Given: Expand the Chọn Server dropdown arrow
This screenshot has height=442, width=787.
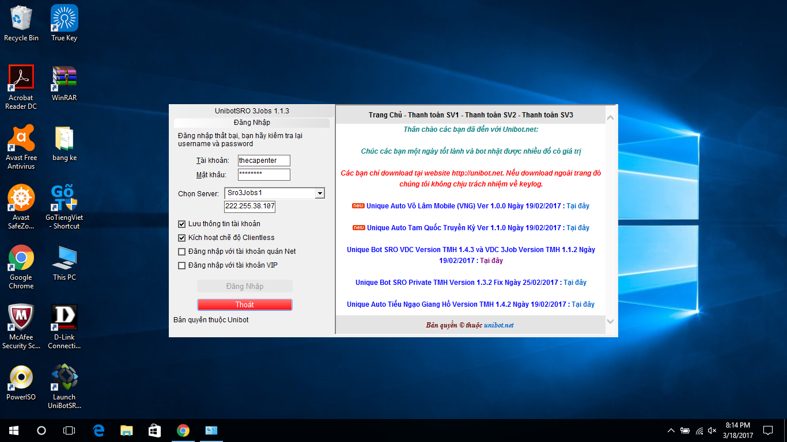Looking at the screenshot, I should [x=320, y=193].
